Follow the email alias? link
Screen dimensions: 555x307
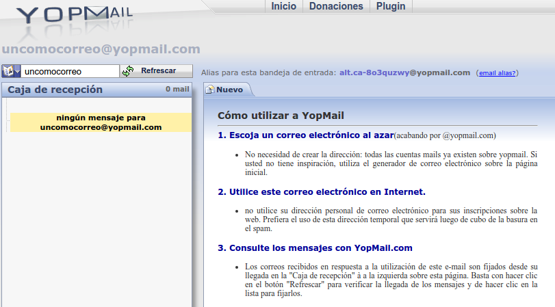(497, 73)
